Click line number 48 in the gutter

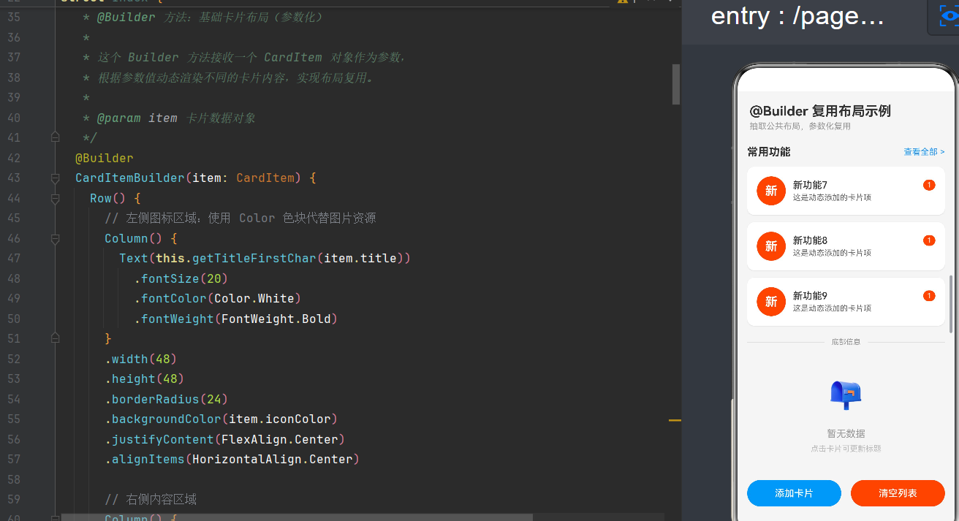coord(14,278)
